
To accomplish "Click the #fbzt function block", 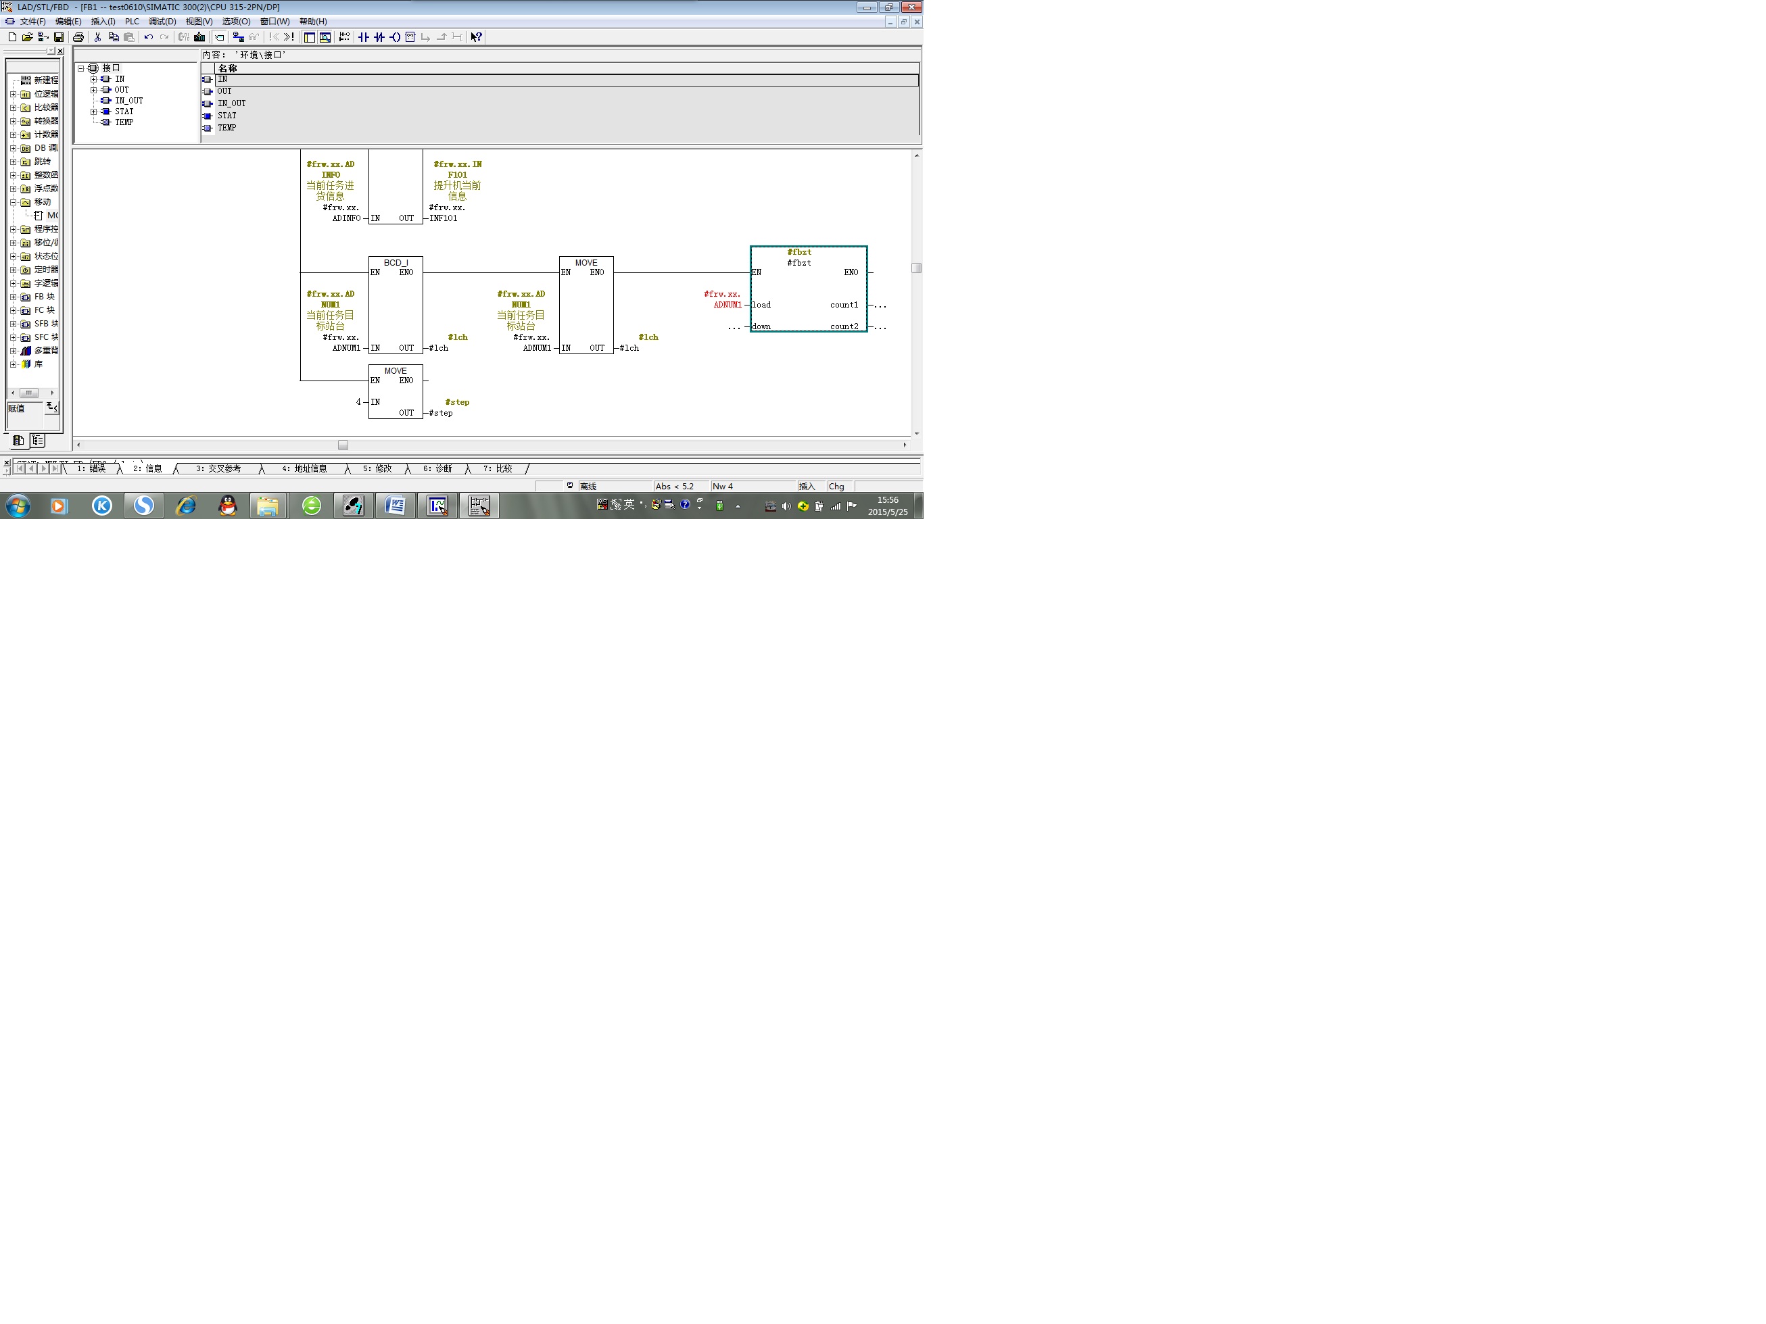I will click(808, 289).
